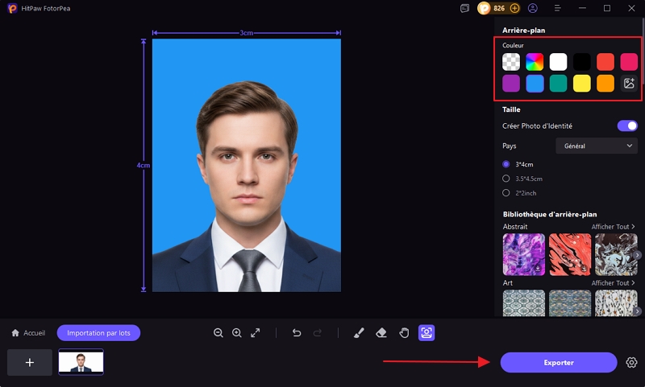Open the user account profile icon
The image size is (645, 387).
(533, 8)
